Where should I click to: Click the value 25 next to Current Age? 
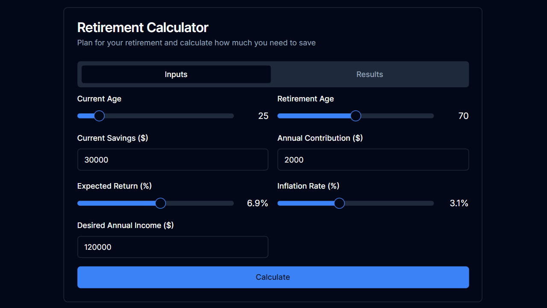[263, 115]
